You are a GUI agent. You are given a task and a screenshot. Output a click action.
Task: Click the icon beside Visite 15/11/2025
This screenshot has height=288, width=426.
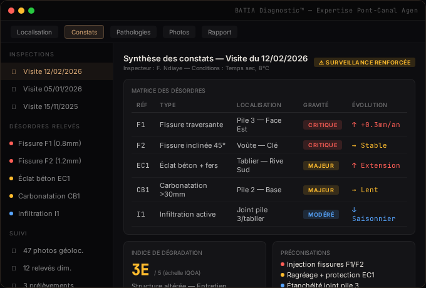click(x=14, y=106)
